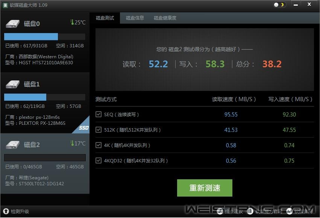Click the 写入速度 (MB/S) column header
320x218 pixels.
click(290, 99)
